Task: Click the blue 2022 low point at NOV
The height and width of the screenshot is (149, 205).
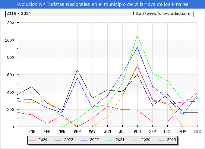Action: click(183, 115)
